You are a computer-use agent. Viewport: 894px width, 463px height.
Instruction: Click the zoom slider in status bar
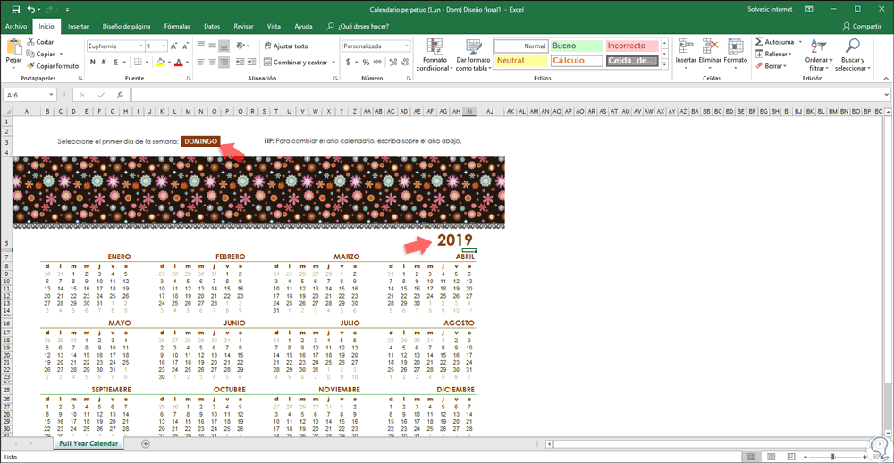point(833,456)
